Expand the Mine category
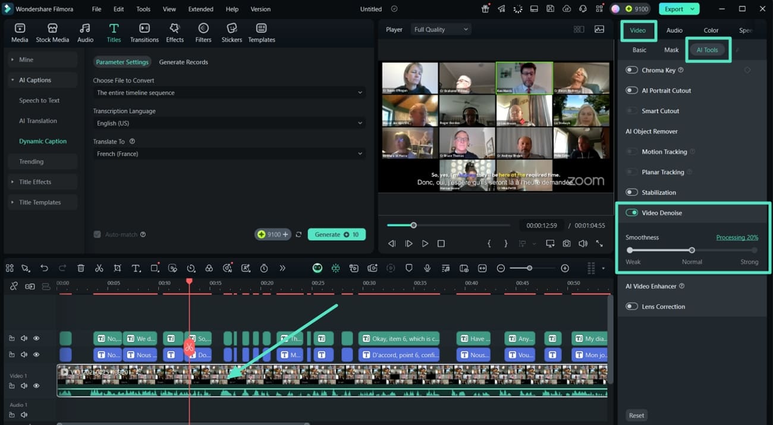This screenshot has width=773, height=425. click(43, 60)
